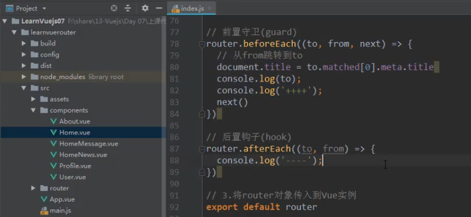Click the Vue icon beside App.vue
The height and width of the screenshot is (217, 471).
coord(44,199)
